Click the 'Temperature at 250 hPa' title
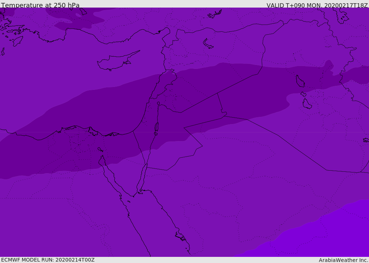The height and width of the screenshot is (263, 369). point(40,5)
